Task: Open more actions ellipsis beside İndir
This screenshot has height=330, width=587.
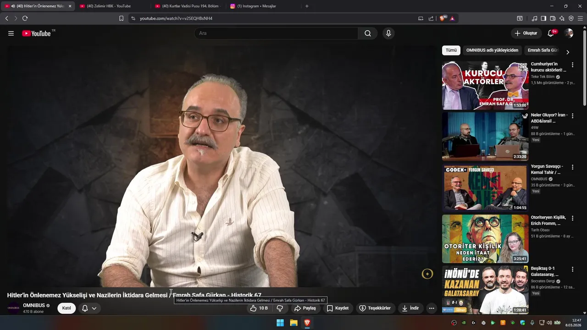Action: pyautogui.click(x=432, y=308)
